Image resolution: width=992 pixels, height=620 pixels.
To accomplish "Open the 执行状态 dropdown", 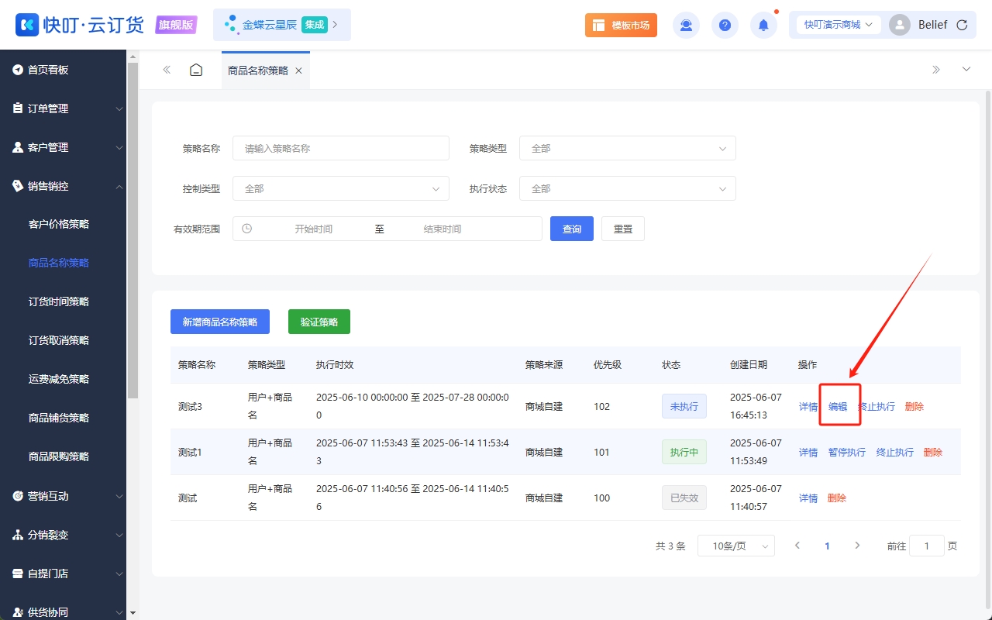I will pos(628,188).
